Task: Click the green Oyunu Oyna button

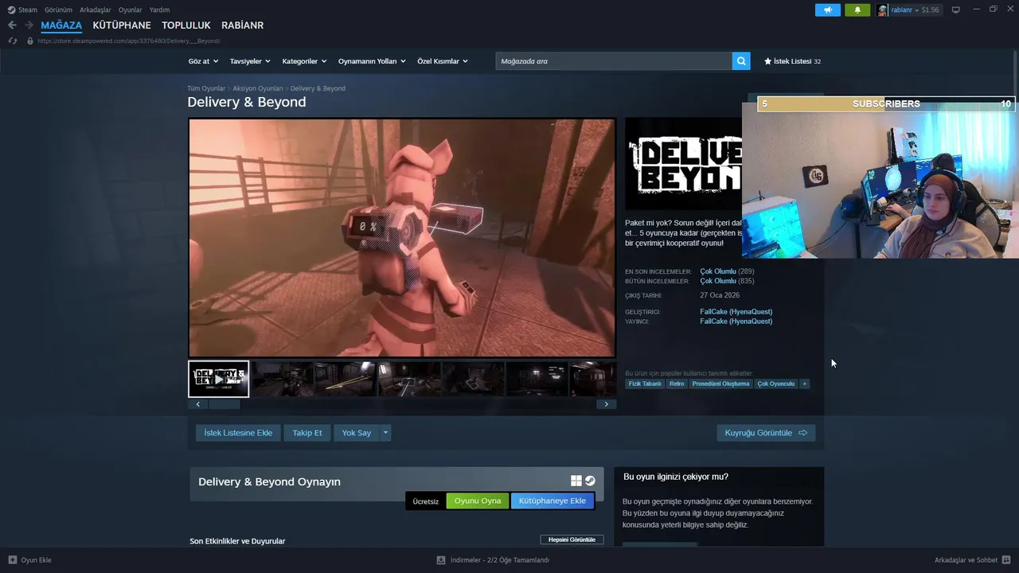Action: tap(478, 501)
